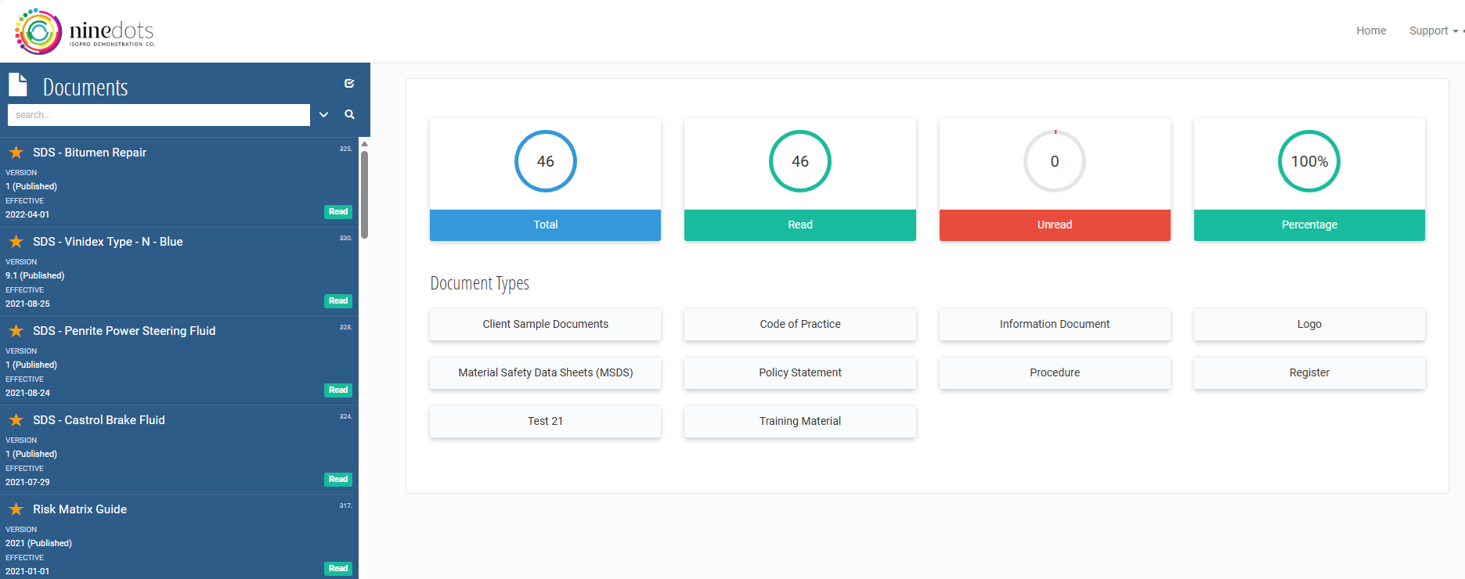Viewport: 1465px width, 579px height.
Task: Open the SDS - Bitumen Repair document
Action: tap(89, 153)
